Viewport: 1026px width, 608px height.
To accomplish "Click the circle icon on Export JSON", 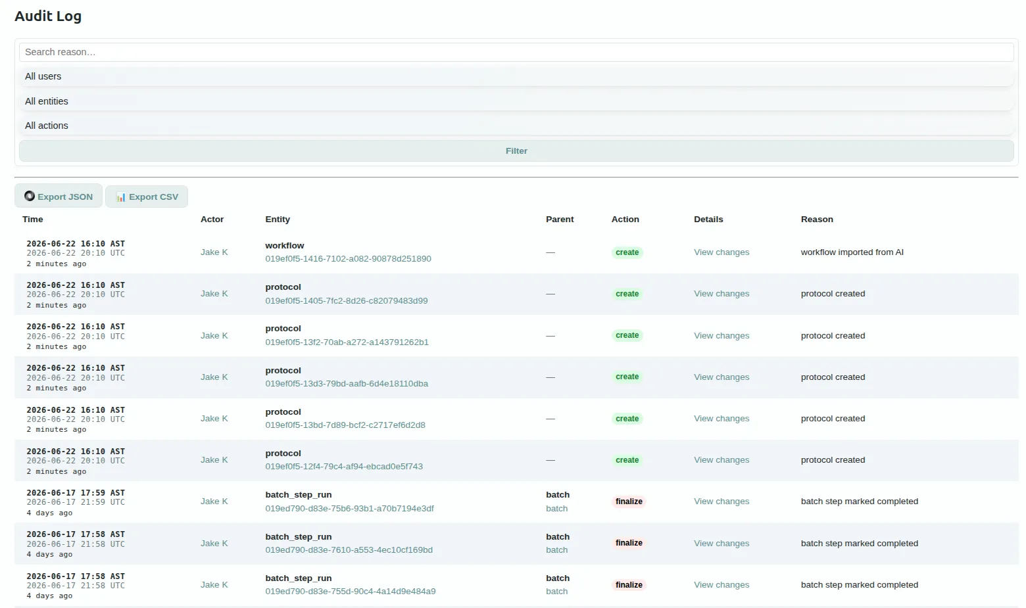I will click(30, 196).
